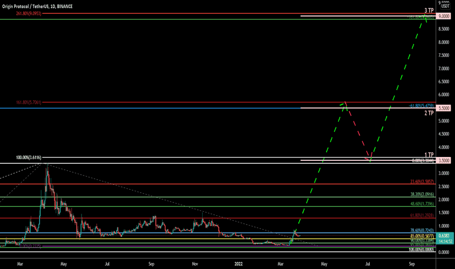Click the 7.0000 price axis value
455x269 pixels.
tap(444, 68)
